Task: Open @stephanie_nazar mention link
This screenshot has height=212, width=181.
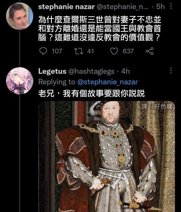Action: pos(108,82)
